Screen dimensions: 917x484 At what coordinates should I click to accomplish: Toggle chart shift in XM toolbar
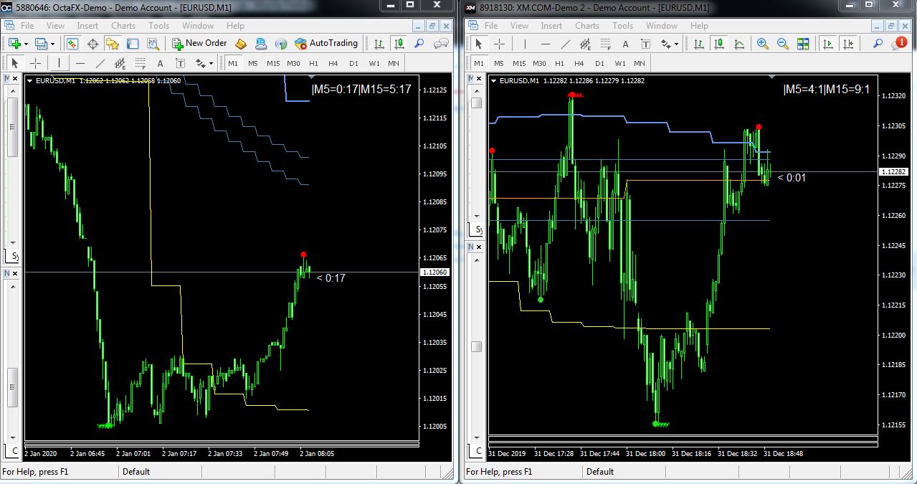(848, 44)
